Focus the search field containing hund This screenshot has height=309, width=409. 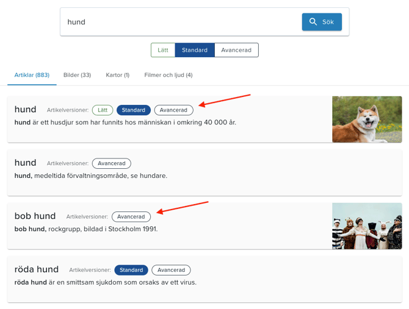[x=181, y=22]
